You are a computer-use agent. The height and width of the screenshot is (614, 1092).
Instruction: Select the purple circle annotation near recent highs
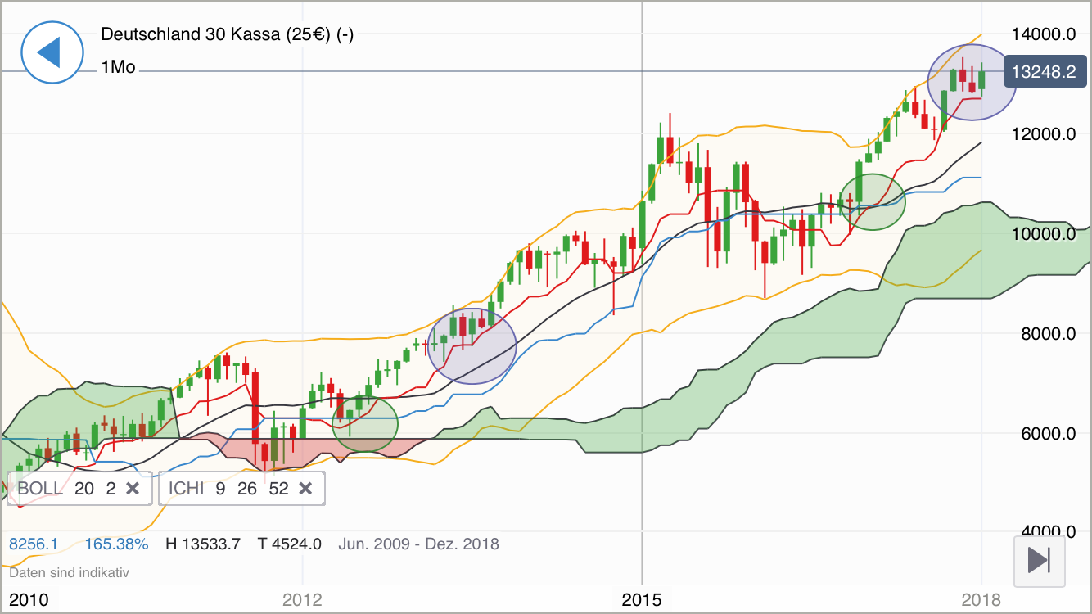pos(972,82)
